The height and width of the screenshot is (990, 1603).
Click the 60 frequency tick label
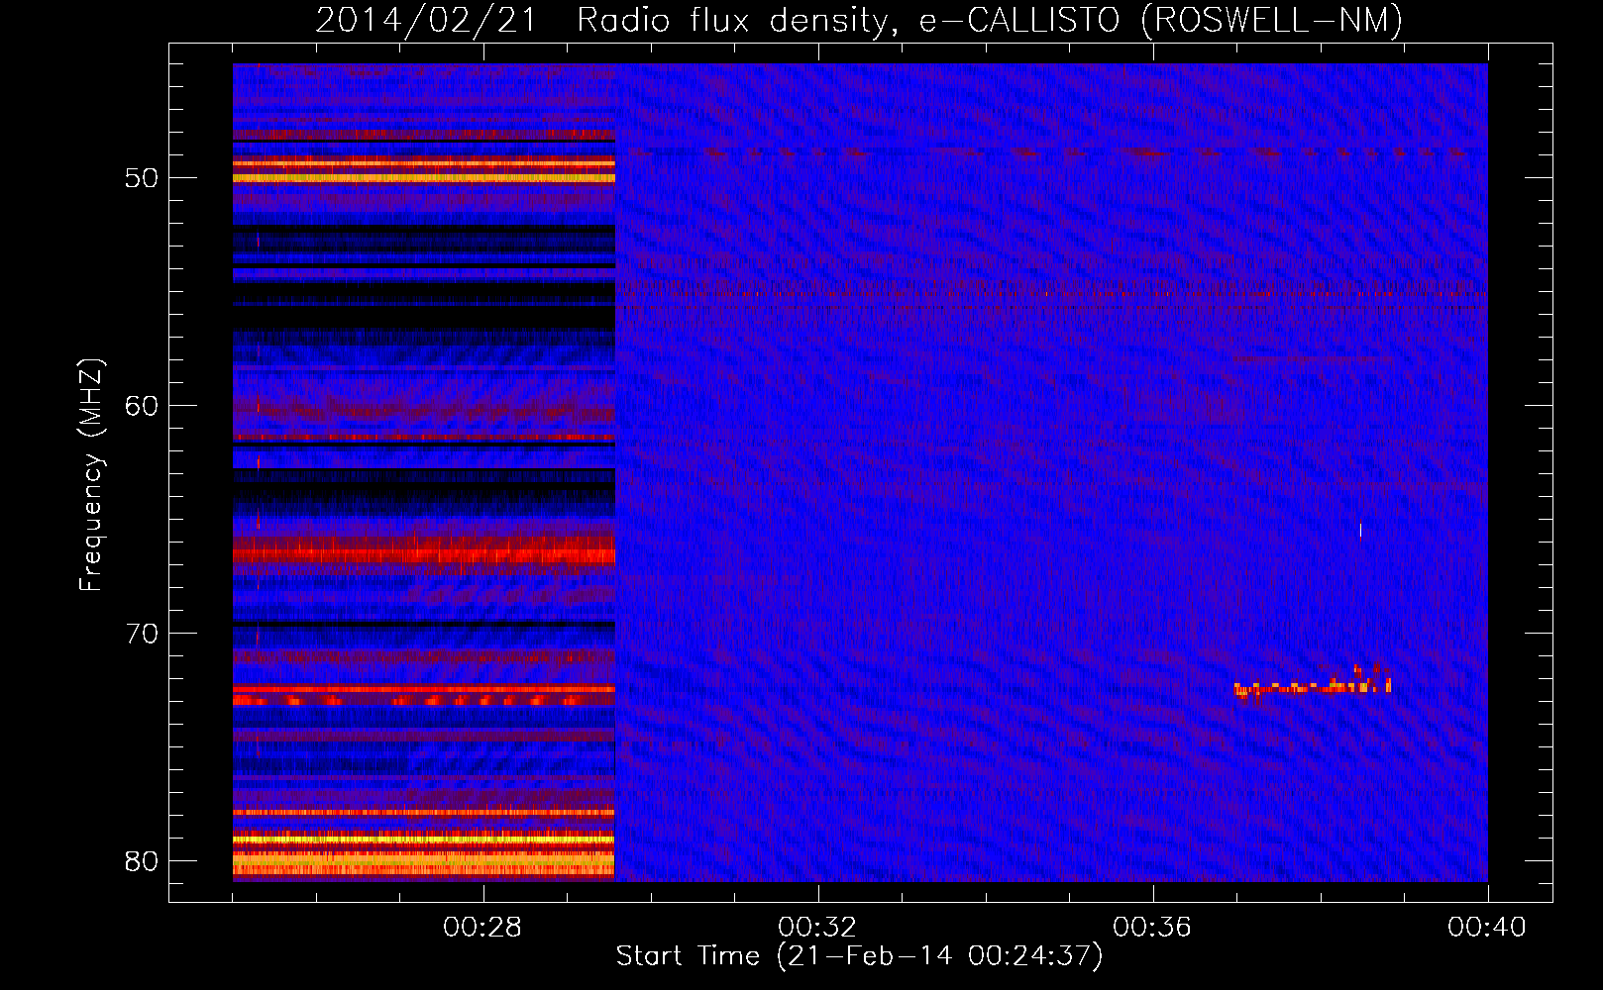pos(143,406)
